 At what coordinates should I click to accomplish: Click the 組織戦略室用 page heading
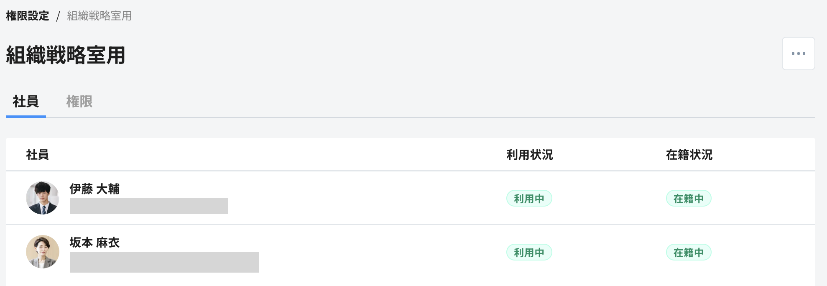tap(66, 55)
